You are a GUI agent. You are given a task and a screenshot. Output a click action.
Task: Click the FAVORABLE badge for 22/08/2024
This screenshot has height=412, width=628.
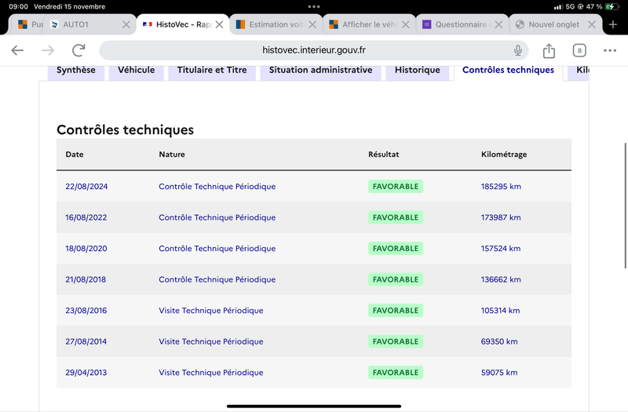pos(396,187)
